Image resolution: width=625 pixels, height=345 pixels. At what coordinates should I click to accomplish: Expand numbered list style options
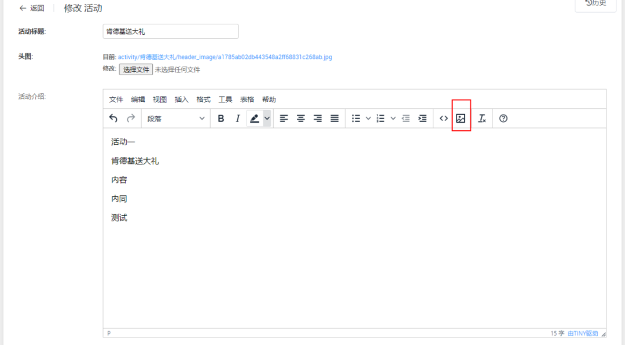pos(393,119)
